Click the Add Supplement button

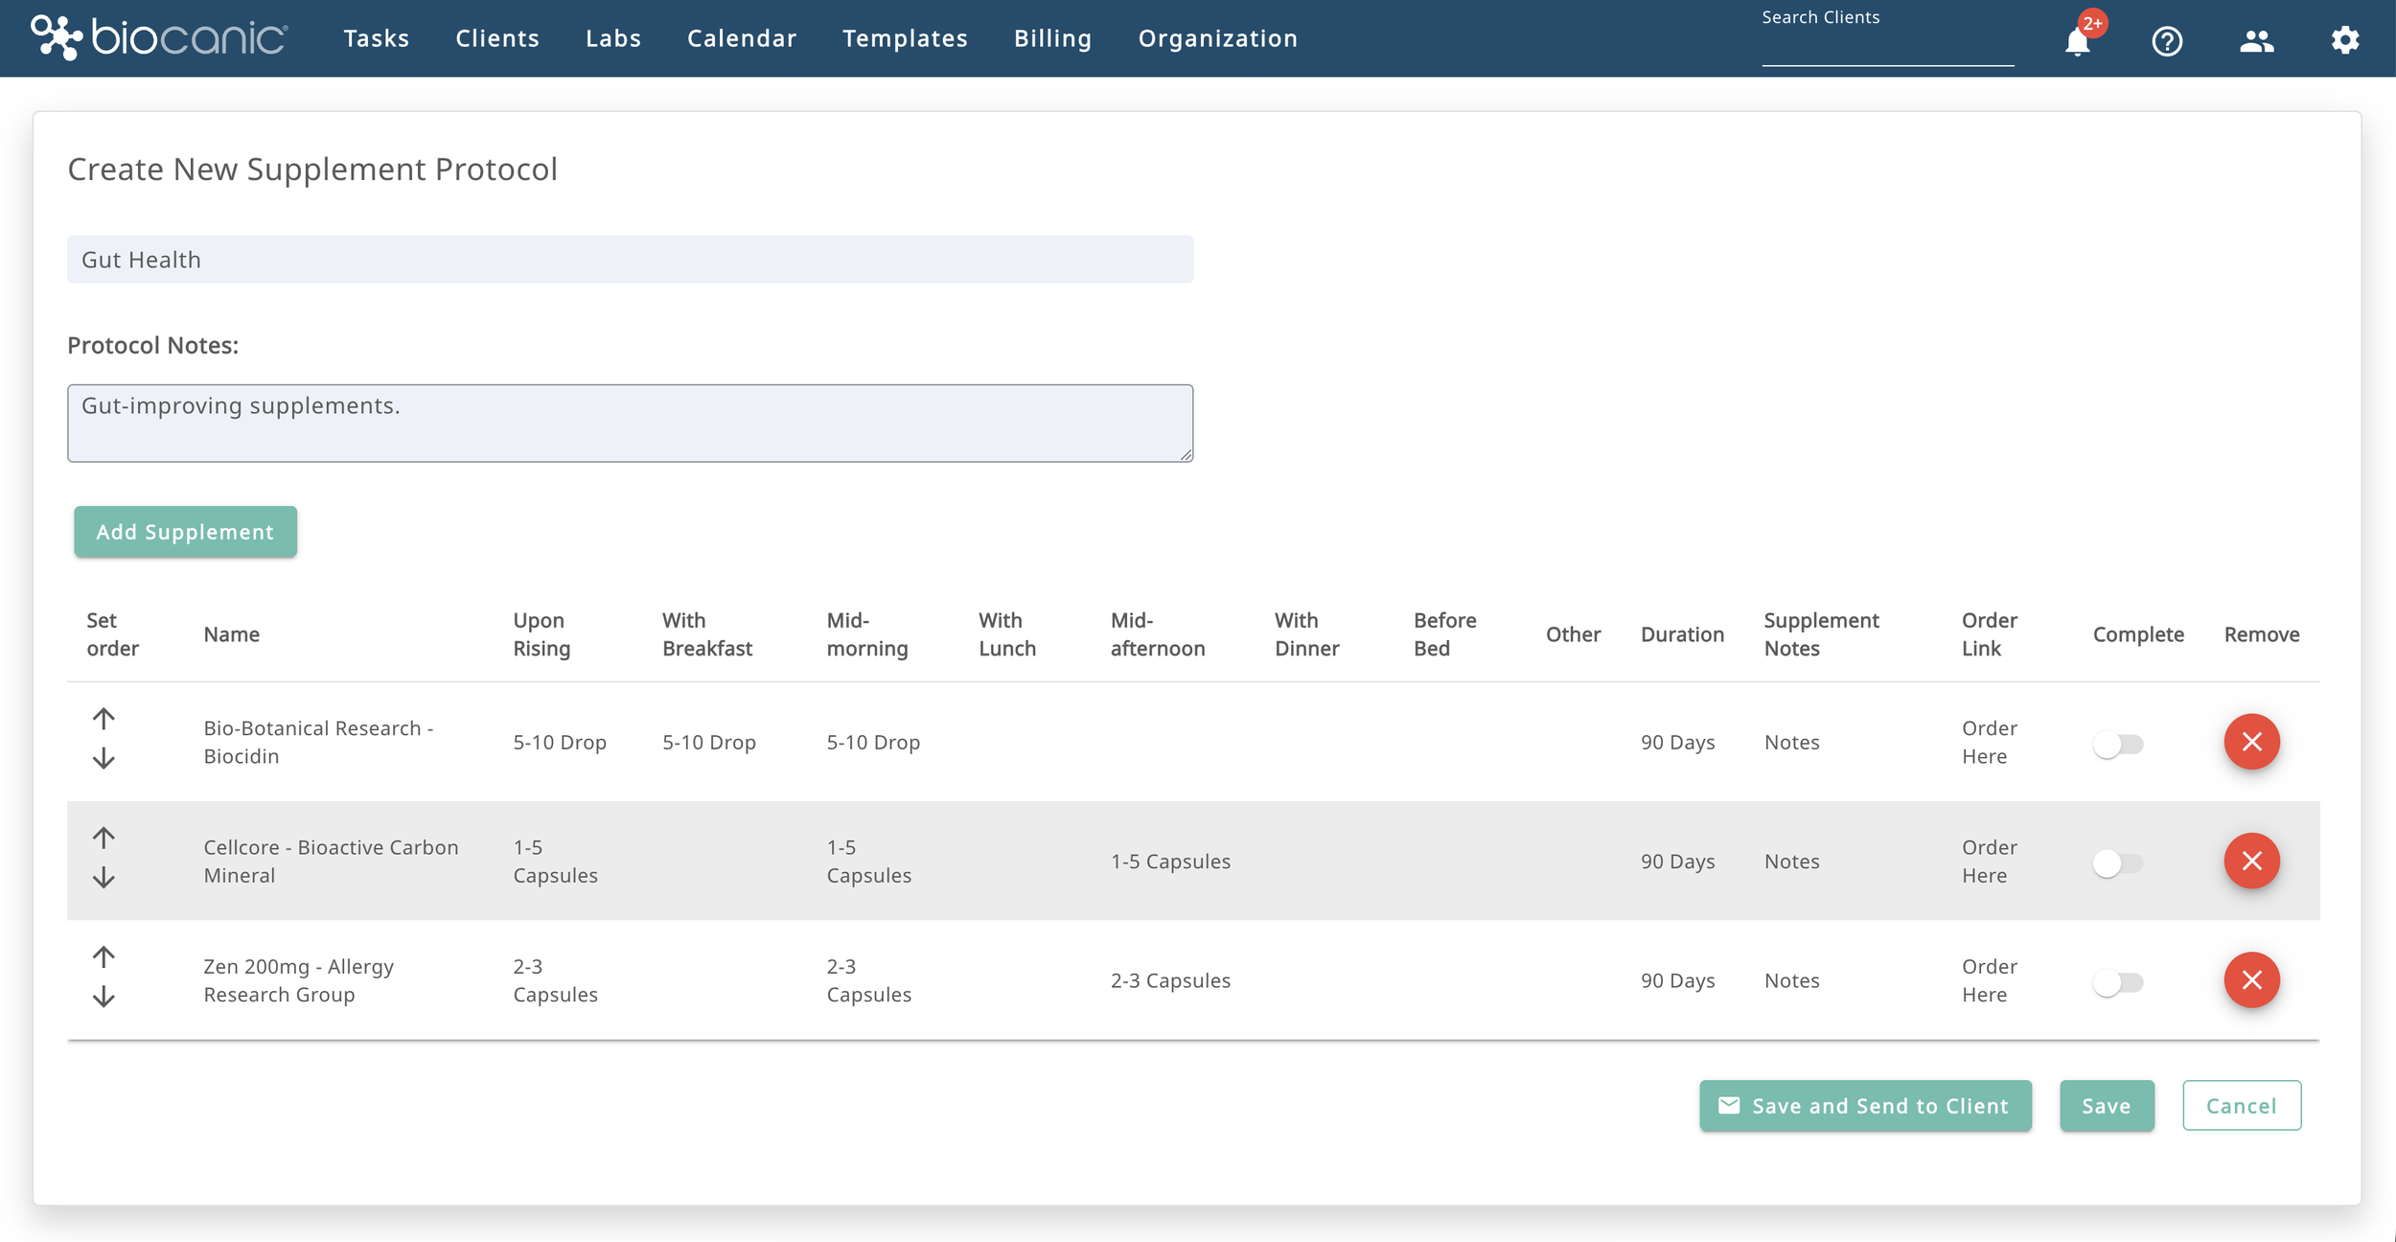coord(185,532)
